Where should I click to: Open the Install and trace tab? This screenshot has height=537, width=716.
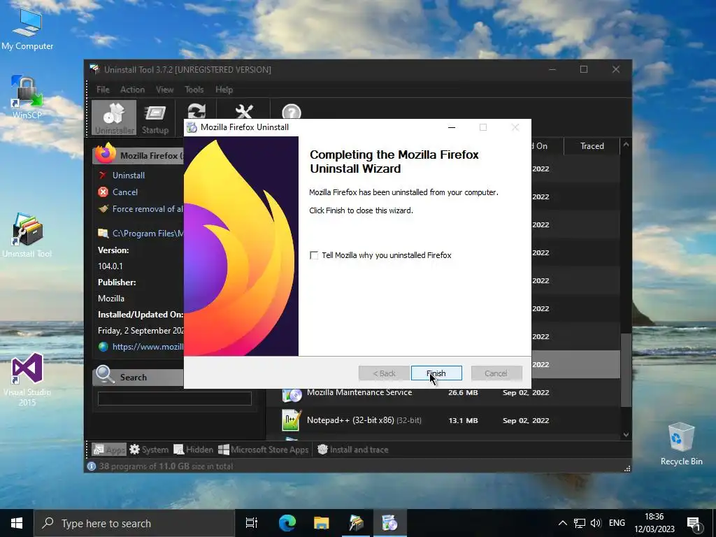pyautogui.click(x=353, y=450)
